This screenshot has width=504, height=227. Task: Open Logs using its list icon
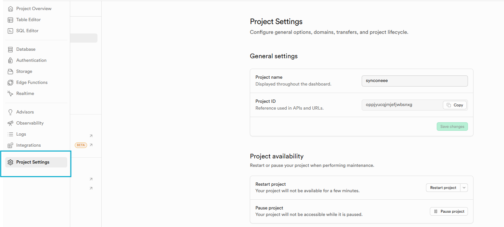pyautogui.click(x=11, y=134)
